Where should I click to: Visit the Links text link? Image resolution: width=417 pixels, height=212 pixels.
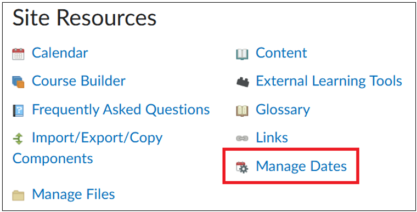(x=272, y=137)
